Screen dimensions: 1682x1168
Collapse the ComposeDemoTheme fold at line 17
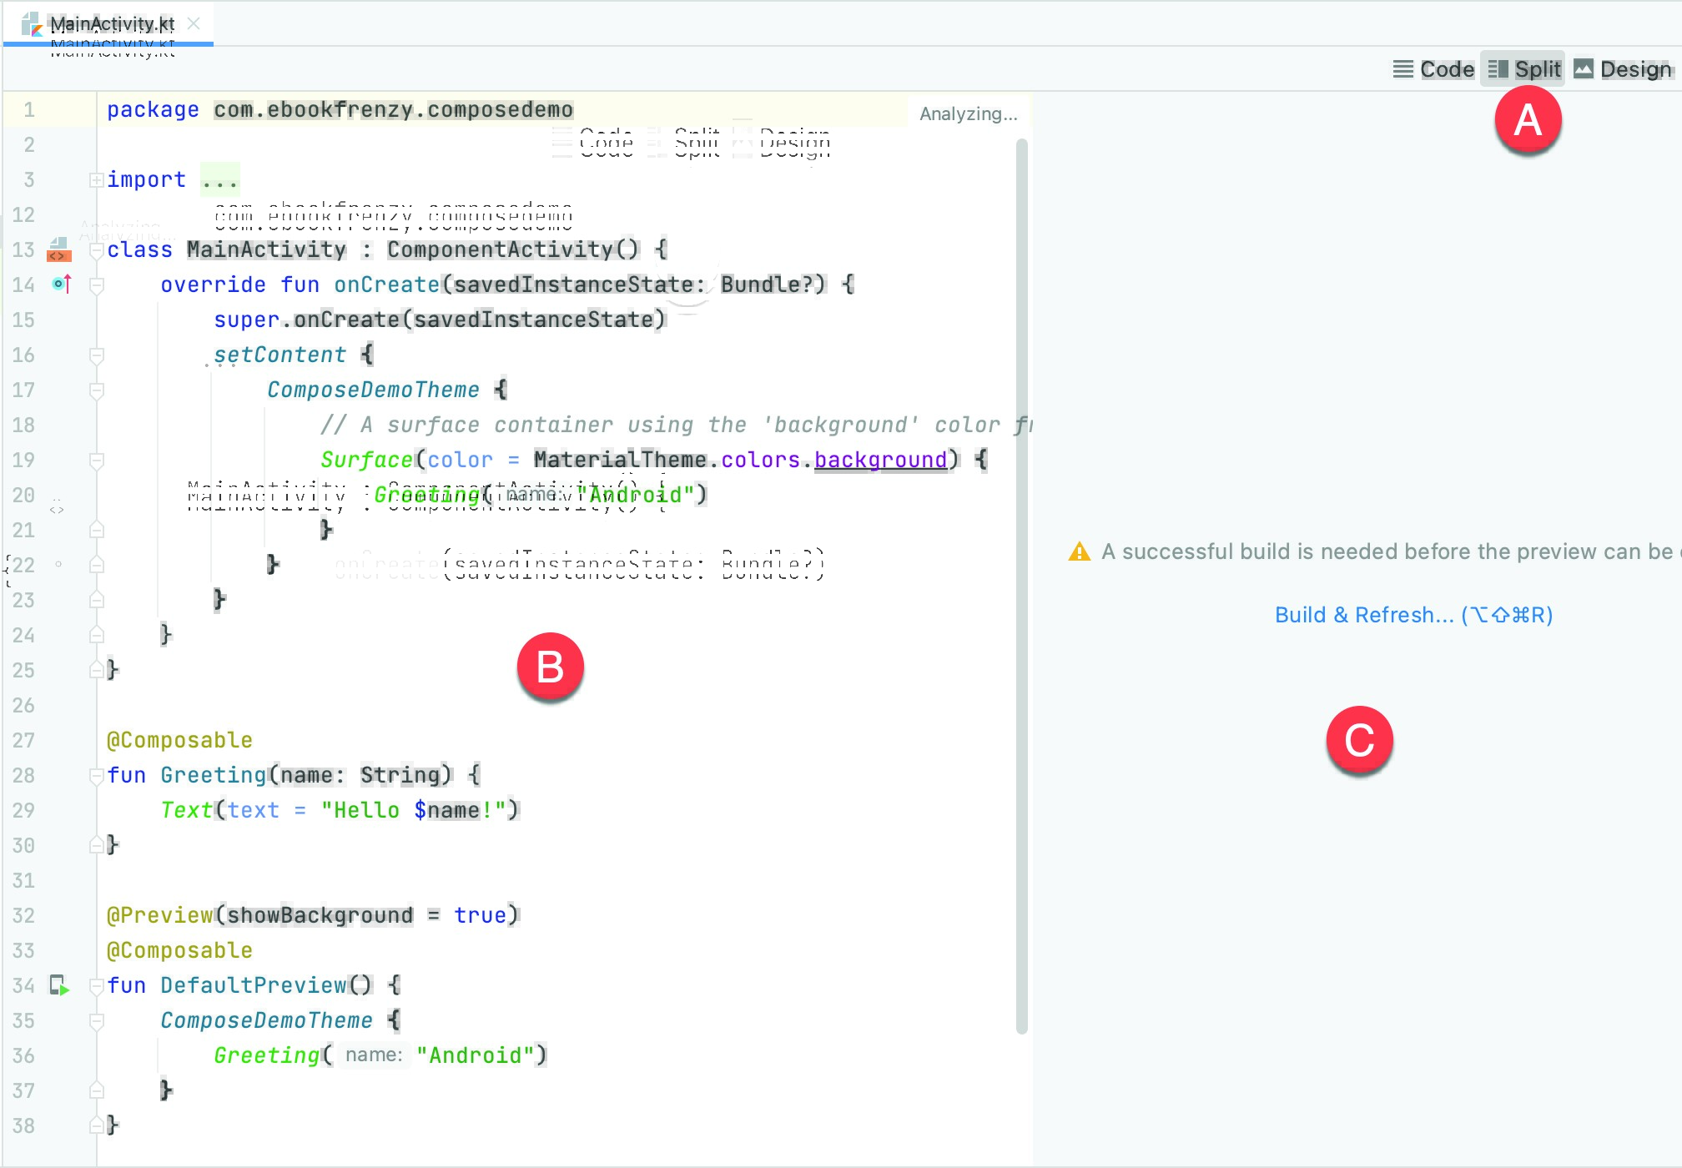coord(97,390)
